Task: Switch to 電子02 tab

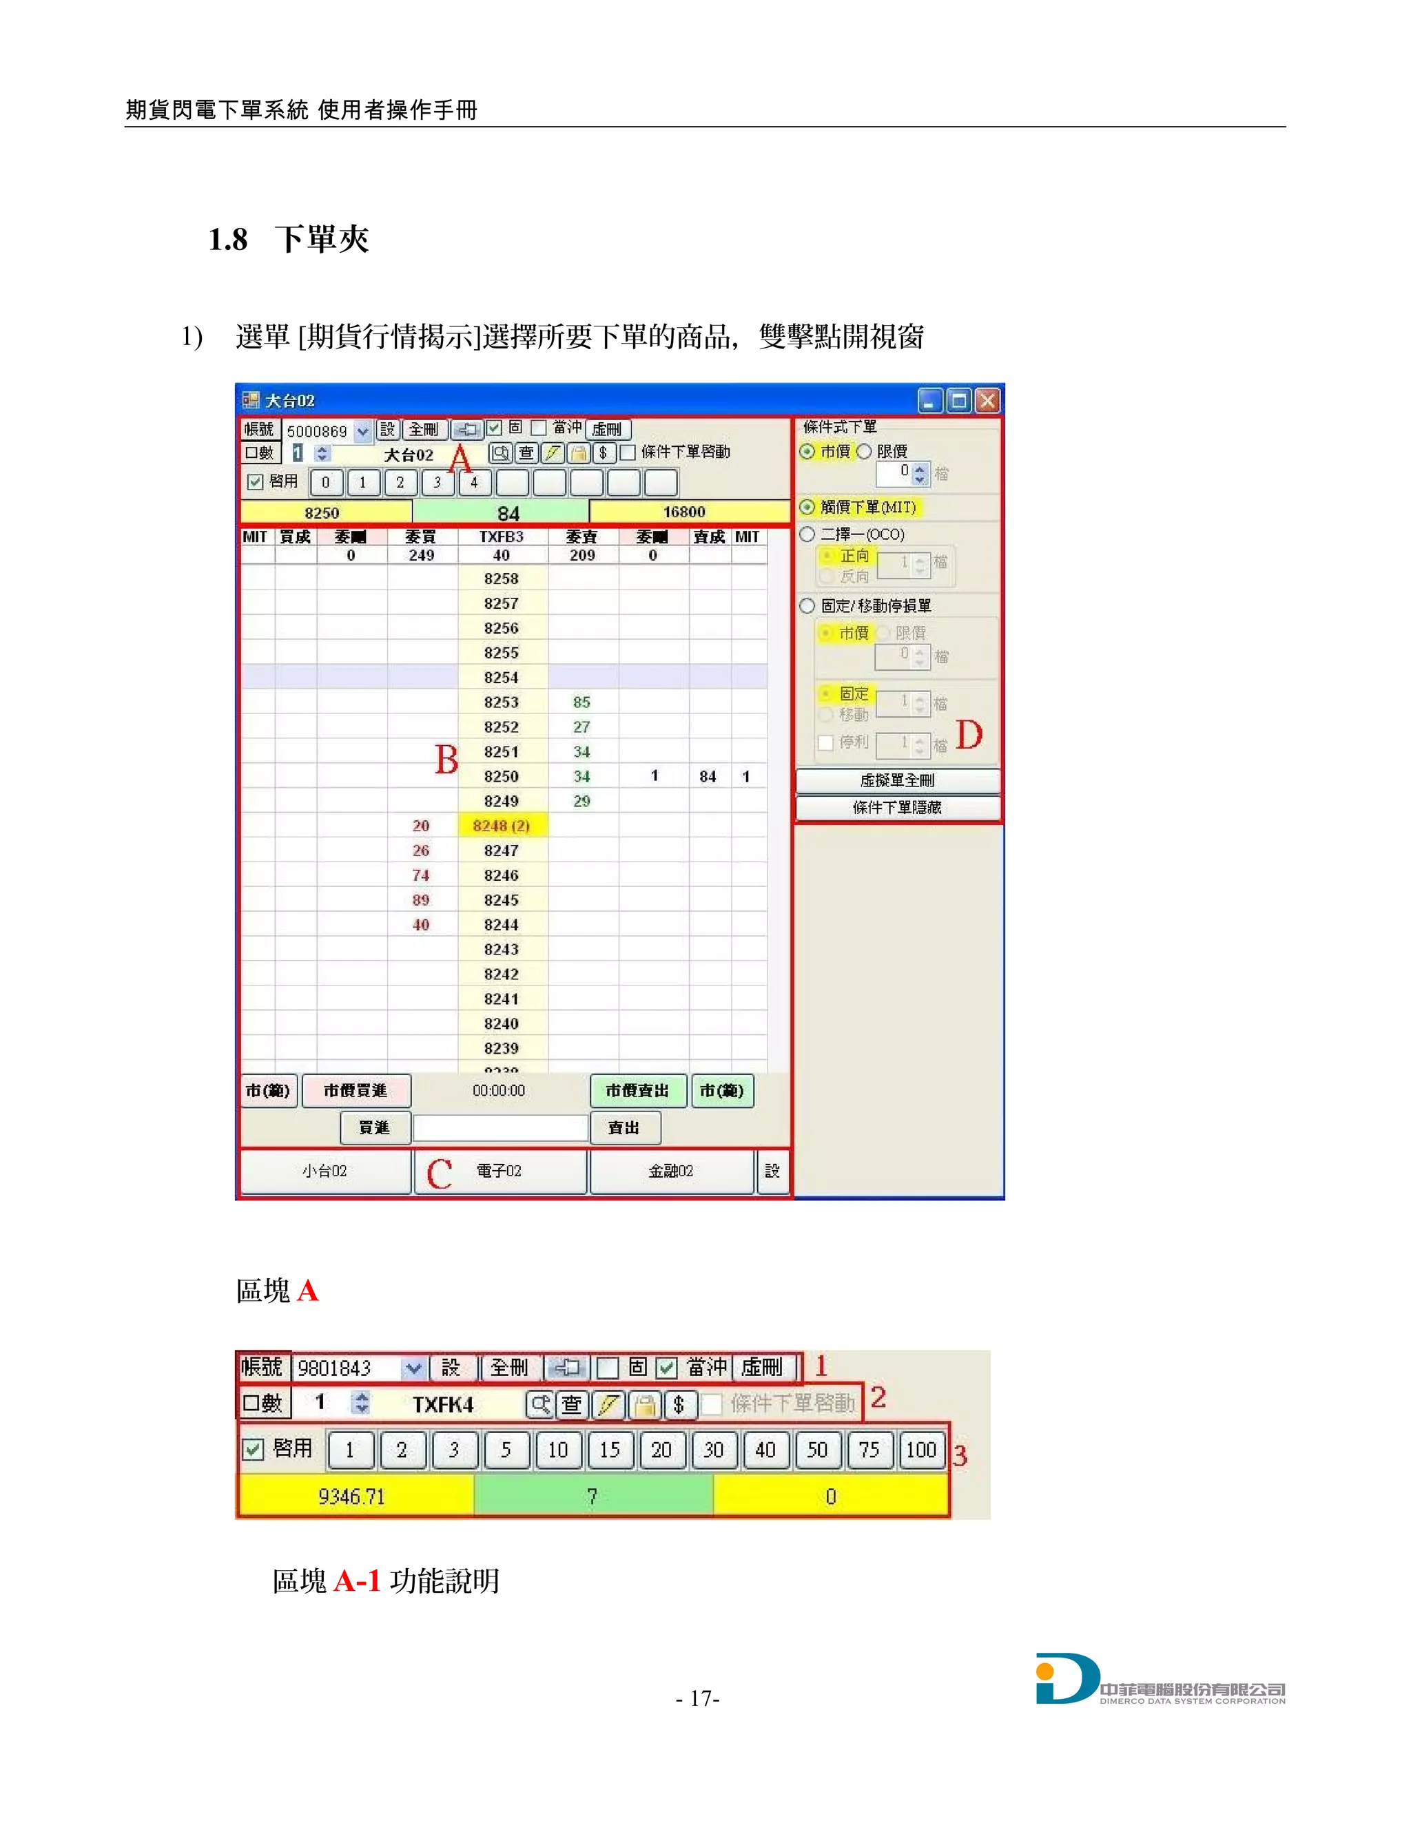Action: (x=500, y=1171)
